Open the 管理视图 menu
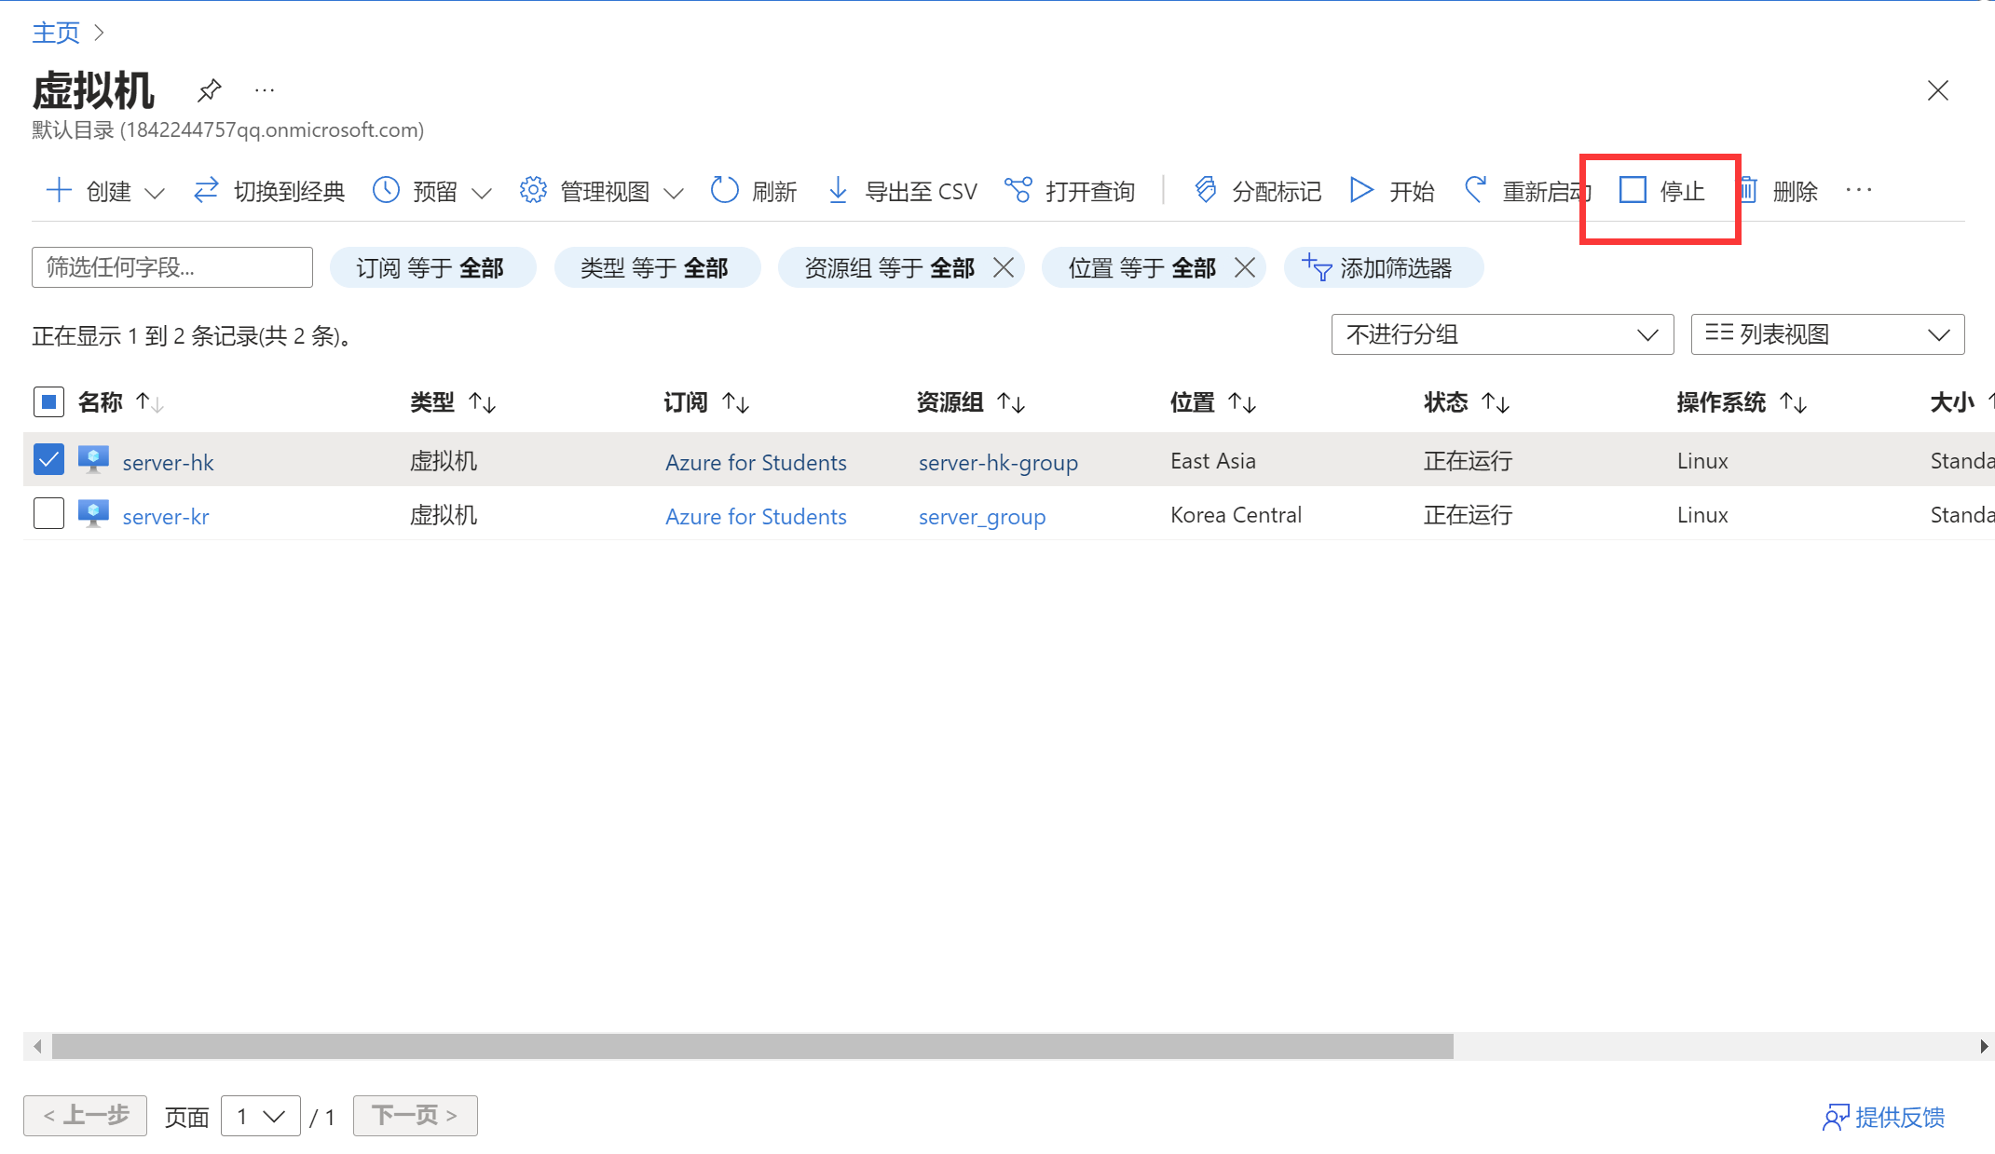 pos(602,191)
